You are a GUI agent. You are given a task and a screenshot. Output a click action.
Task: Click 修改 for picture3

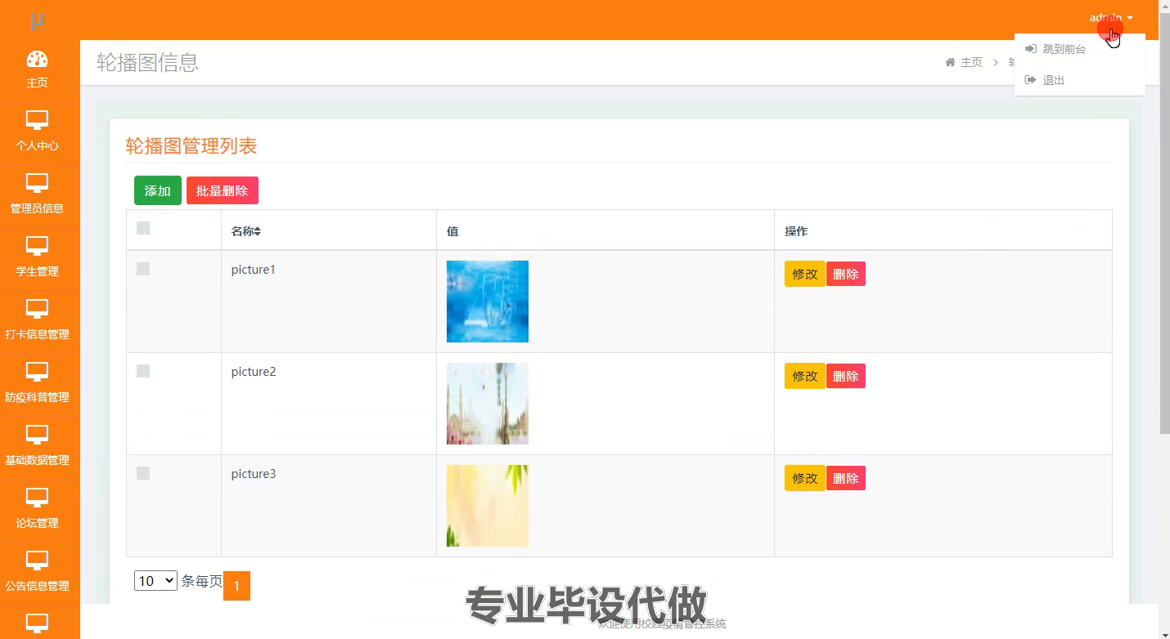click(805, 478)
